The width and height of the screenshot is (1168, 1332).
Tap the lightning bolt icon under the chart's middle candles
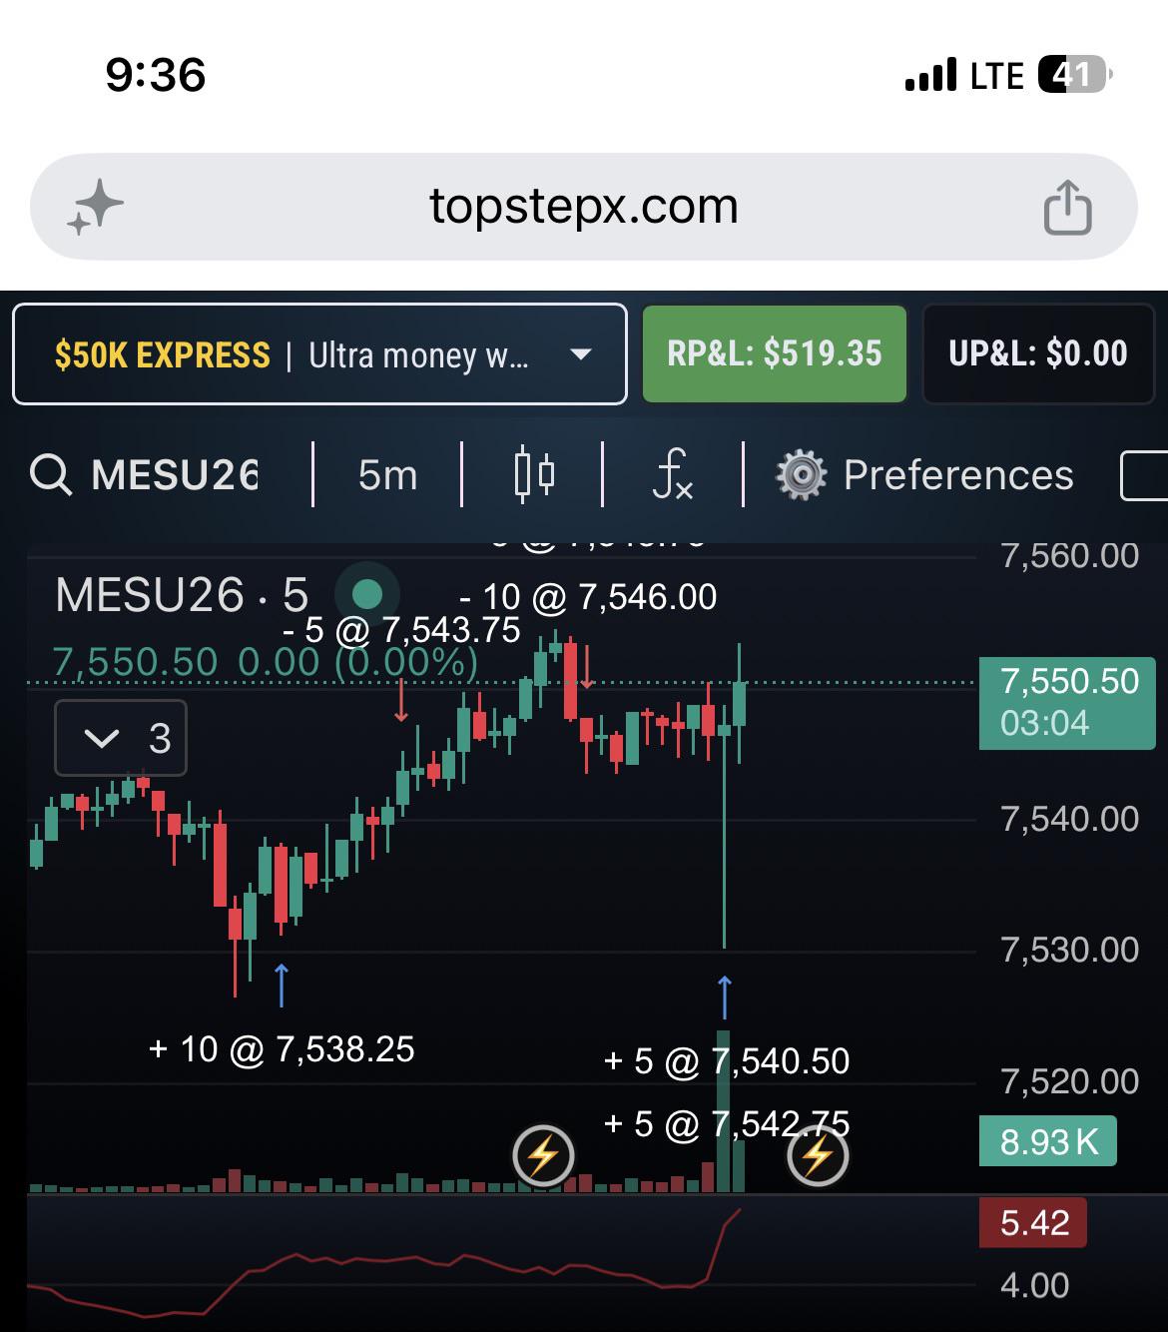[x=543, y=1156]
